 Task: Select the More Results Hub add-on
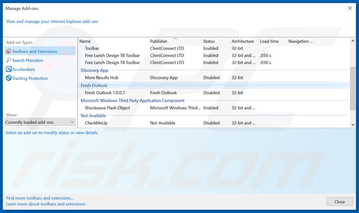tap(214, 78)
